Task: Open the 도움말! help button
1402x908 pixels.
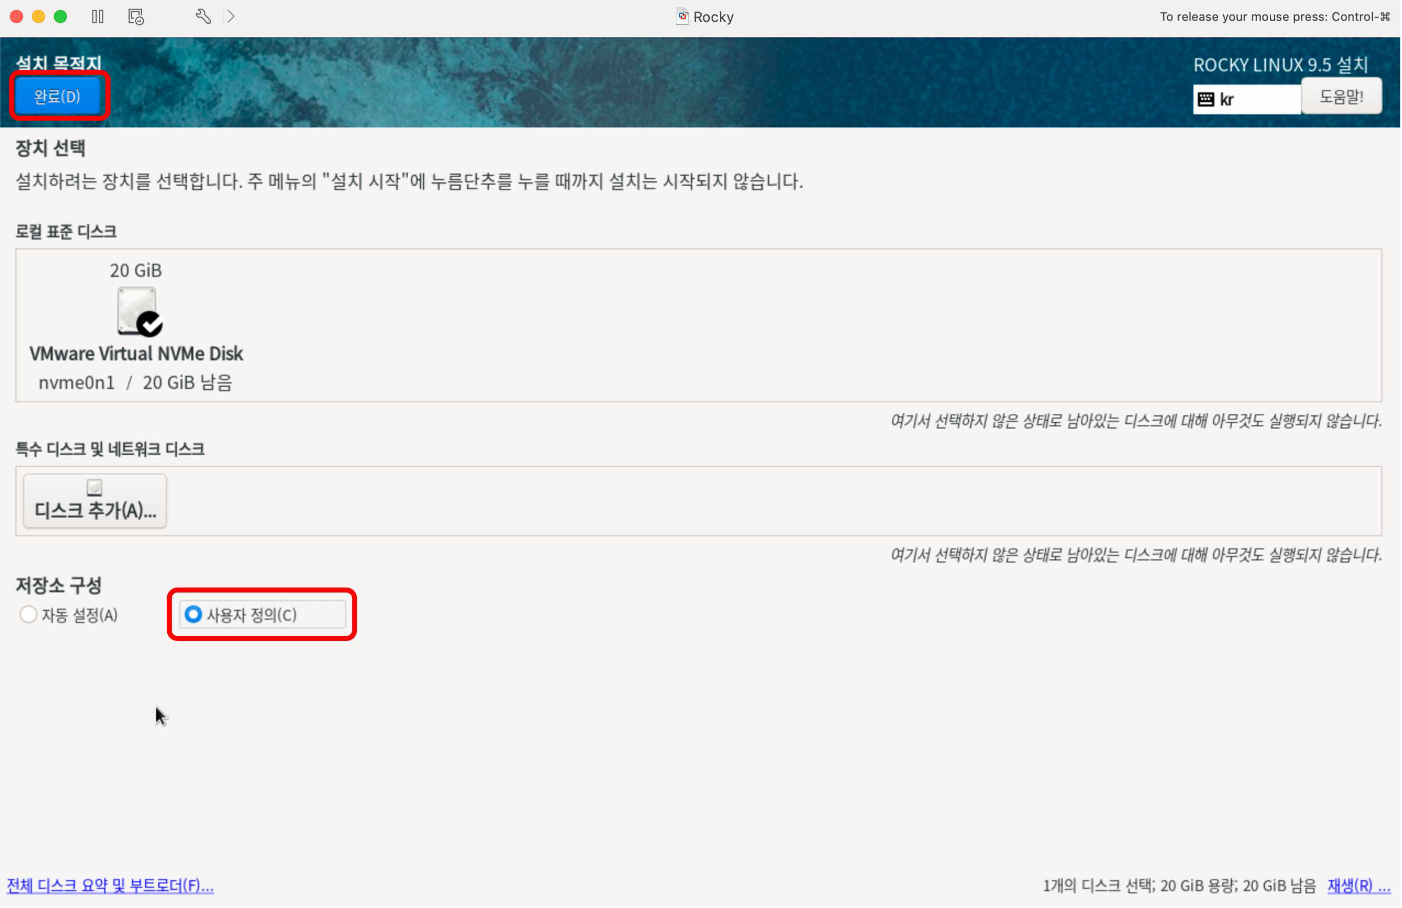Action: (1341, 96)
